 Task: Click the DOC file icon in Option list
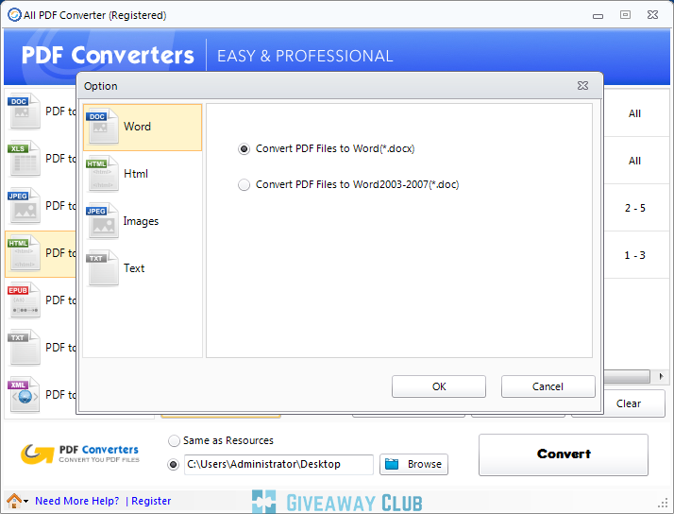coord(102,126)
